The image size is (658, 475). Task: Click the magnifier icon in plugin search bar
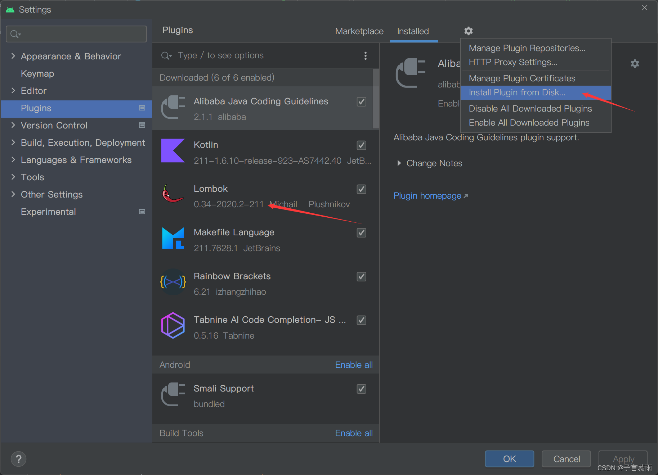[166, 55]
